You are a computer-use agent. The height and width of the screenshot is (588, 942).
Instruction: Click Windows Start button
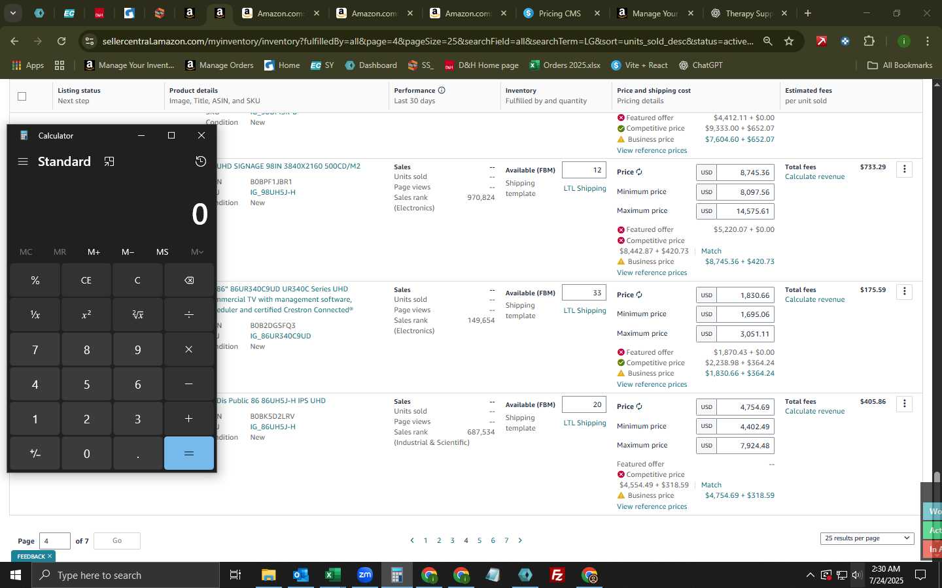pos(16,575)
